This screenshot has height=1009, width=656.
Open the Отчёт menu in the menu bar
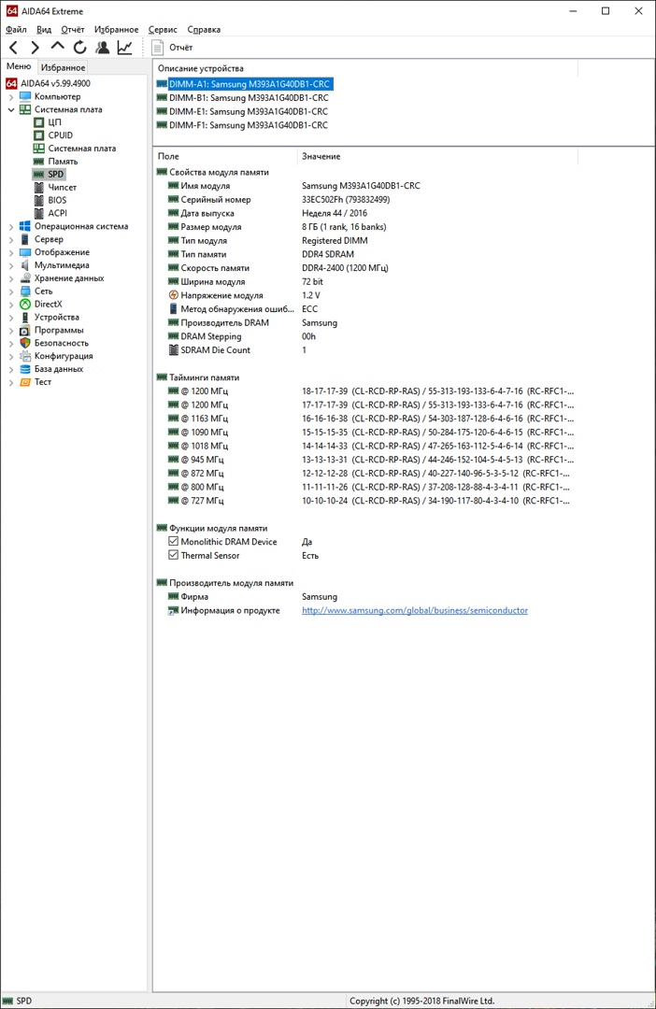pos(73,30)
